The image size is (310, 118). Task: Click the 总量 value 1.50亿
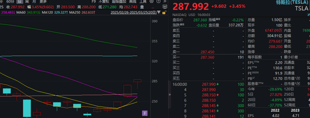pos(276,20)
